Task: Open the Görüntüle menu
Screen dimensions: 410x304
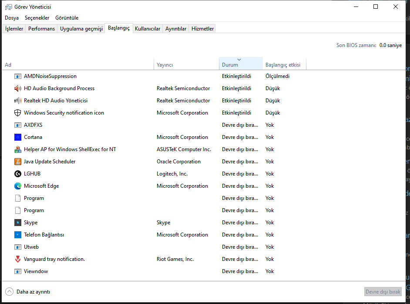Action: coord(67,18)
